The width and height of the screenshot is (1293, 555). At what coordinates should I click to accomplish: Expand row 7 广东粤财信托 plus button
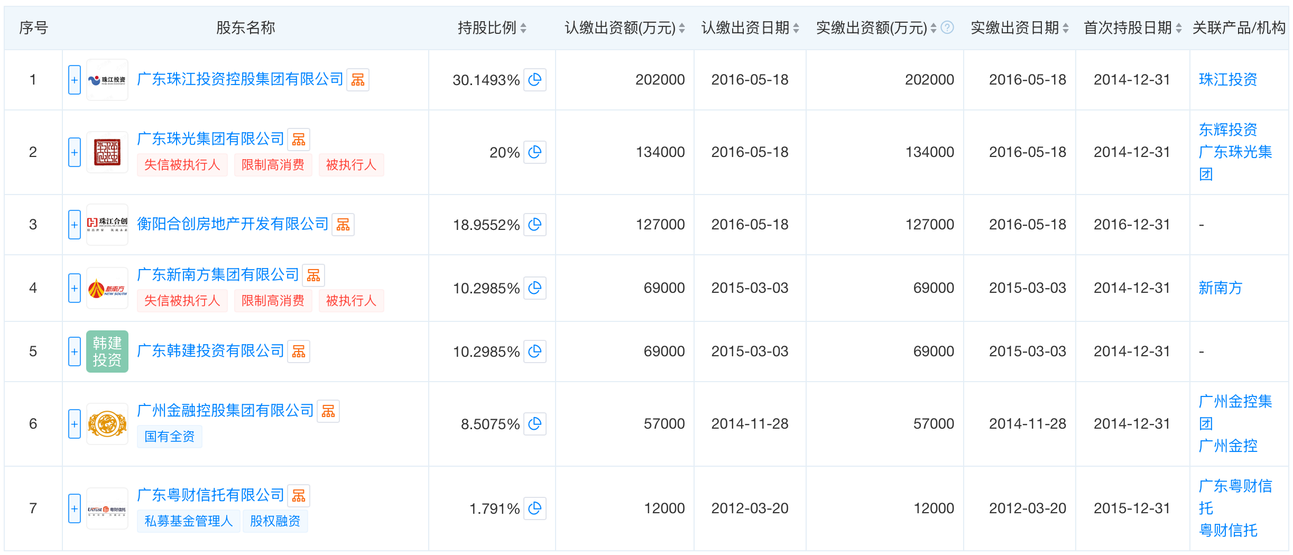point(75,508)
